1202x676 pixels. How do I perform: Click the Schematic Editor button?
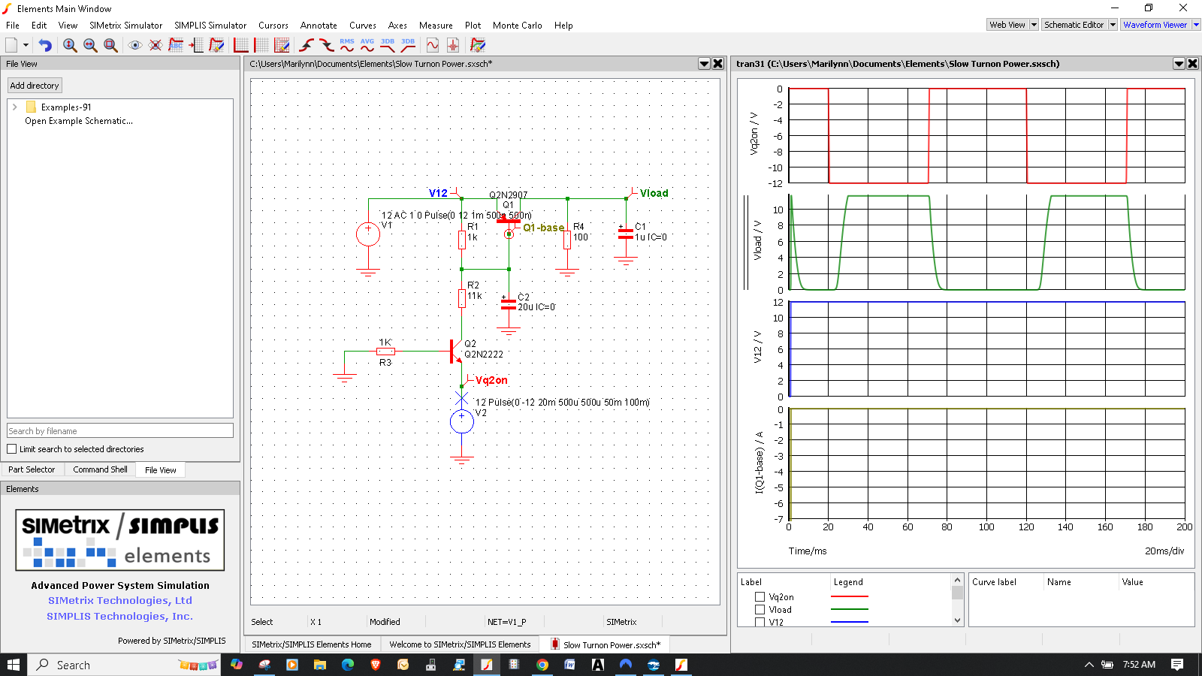tap(1074, 25)
